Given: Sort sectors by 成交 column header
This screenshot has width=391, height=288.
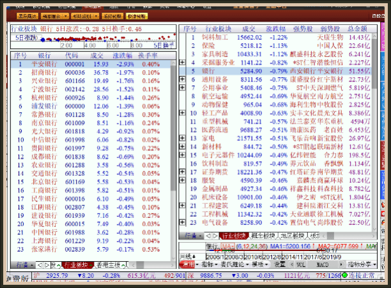Looking at the screenshot, I should [249, 29].
